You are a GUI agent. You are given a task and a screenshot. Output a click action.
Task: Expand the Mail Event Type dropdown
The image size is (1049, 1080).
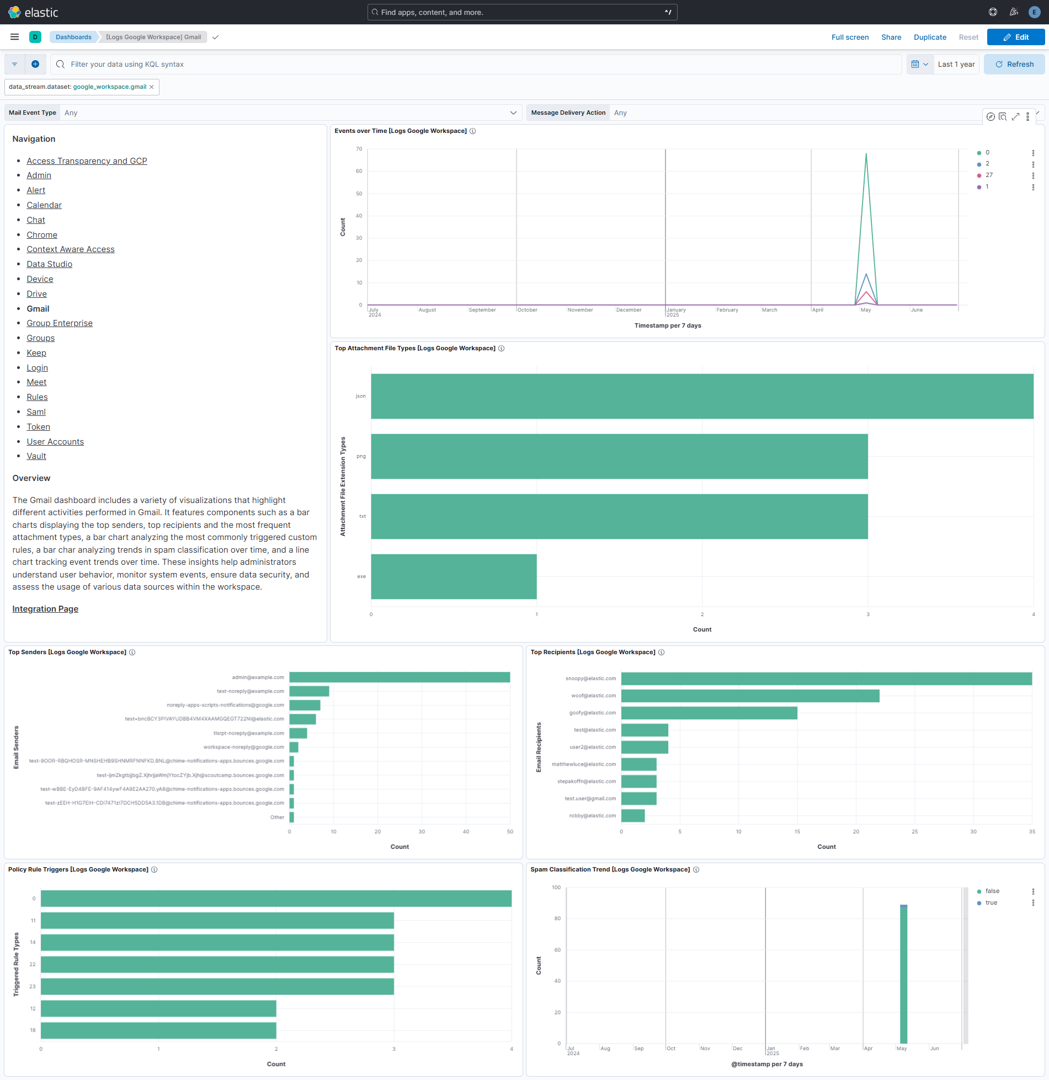point(513,113)
